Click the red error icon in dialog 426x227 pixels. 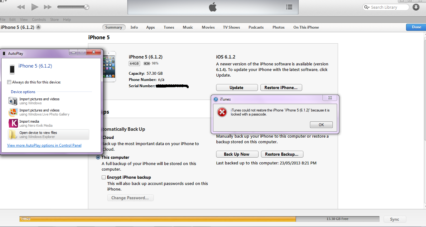pos(222,112)
